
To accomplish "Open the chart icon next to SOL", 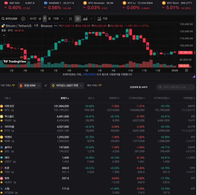I will point(13,151).
